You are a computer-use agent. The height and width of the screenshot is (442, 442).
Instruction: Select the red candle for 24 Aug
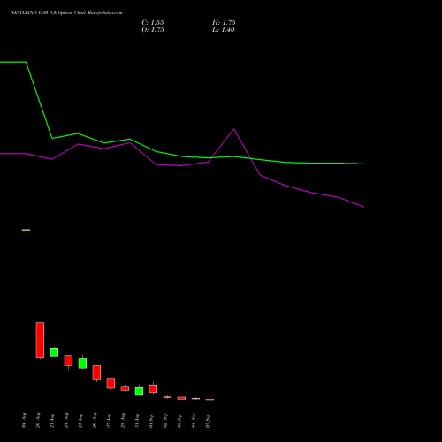tap(68, 362)
